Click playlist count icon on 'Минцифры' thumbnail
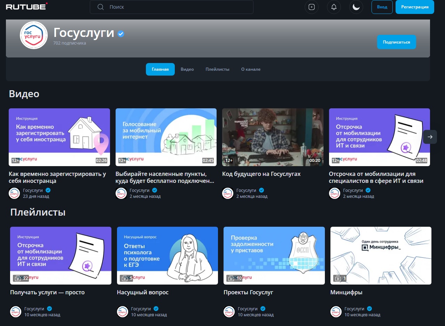445x326 pixels. (338, 278)
